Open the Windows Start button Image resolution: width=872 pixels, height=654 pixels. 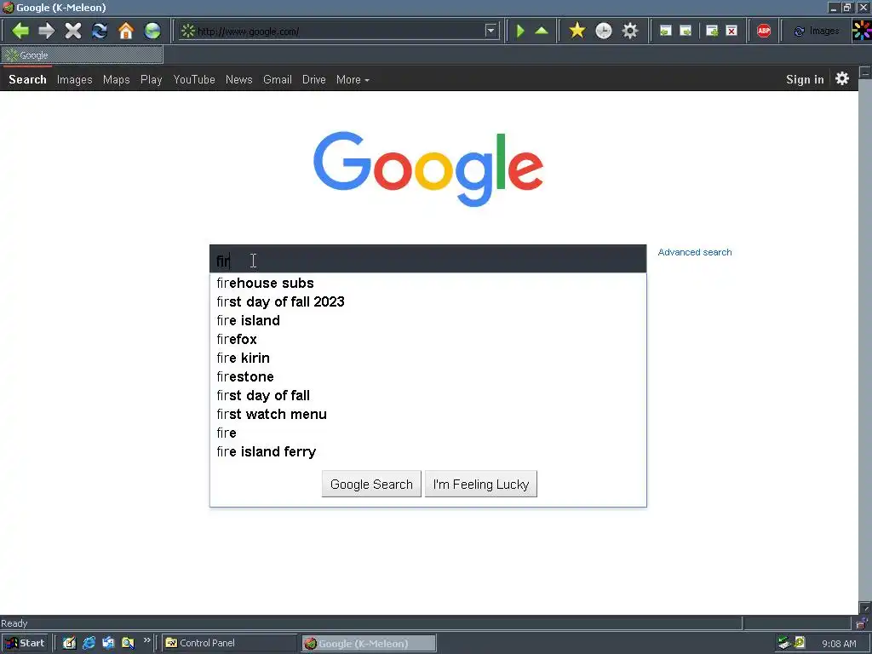26,643
